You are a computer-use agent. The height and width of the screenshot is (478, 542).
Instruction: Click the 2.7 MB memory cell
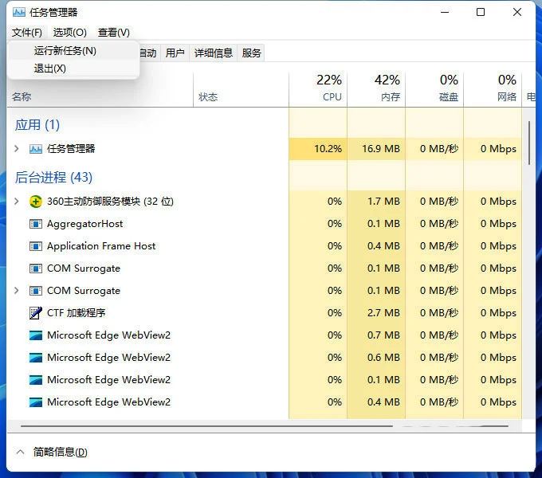[376, 313]
